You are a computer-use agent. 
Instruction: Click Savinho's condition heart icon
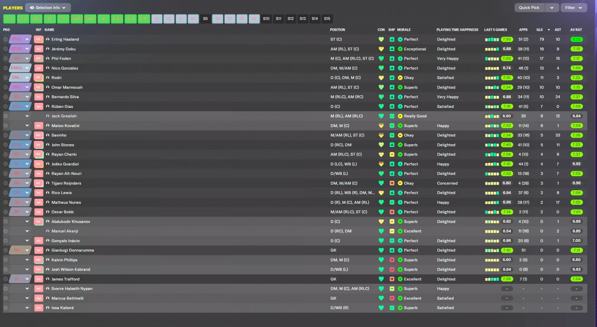point(381,135)
